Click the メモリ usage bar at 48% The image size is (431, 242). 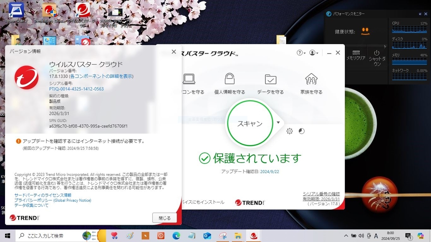click(409, 61)
